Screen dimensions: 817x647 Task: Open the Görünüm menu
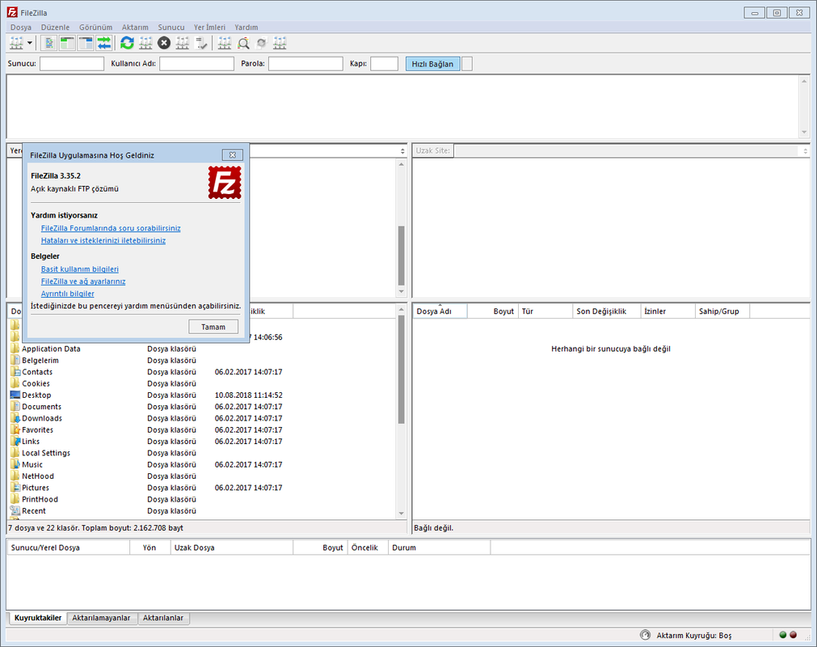tap(96, 27)
